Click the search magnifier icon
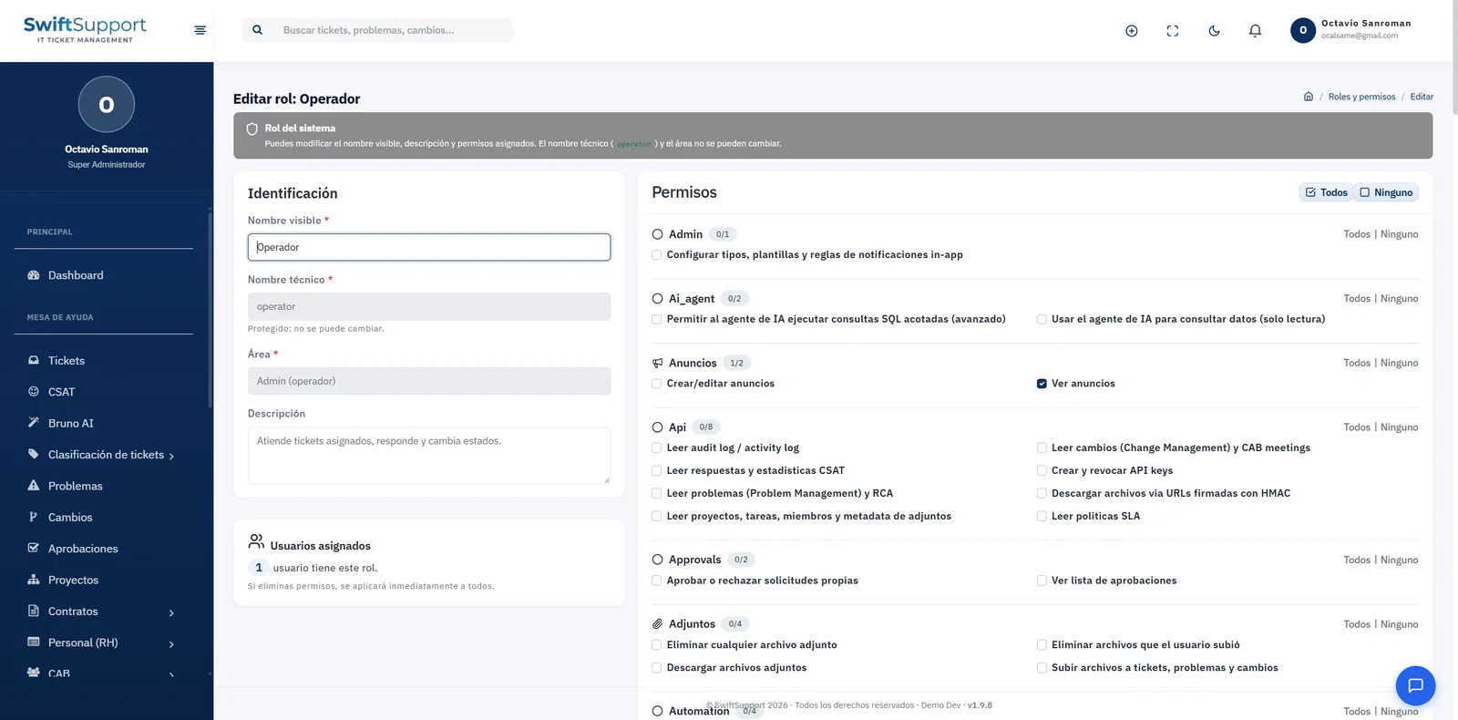This screenshot has width=1458, height=720. [x=258, y=30]
